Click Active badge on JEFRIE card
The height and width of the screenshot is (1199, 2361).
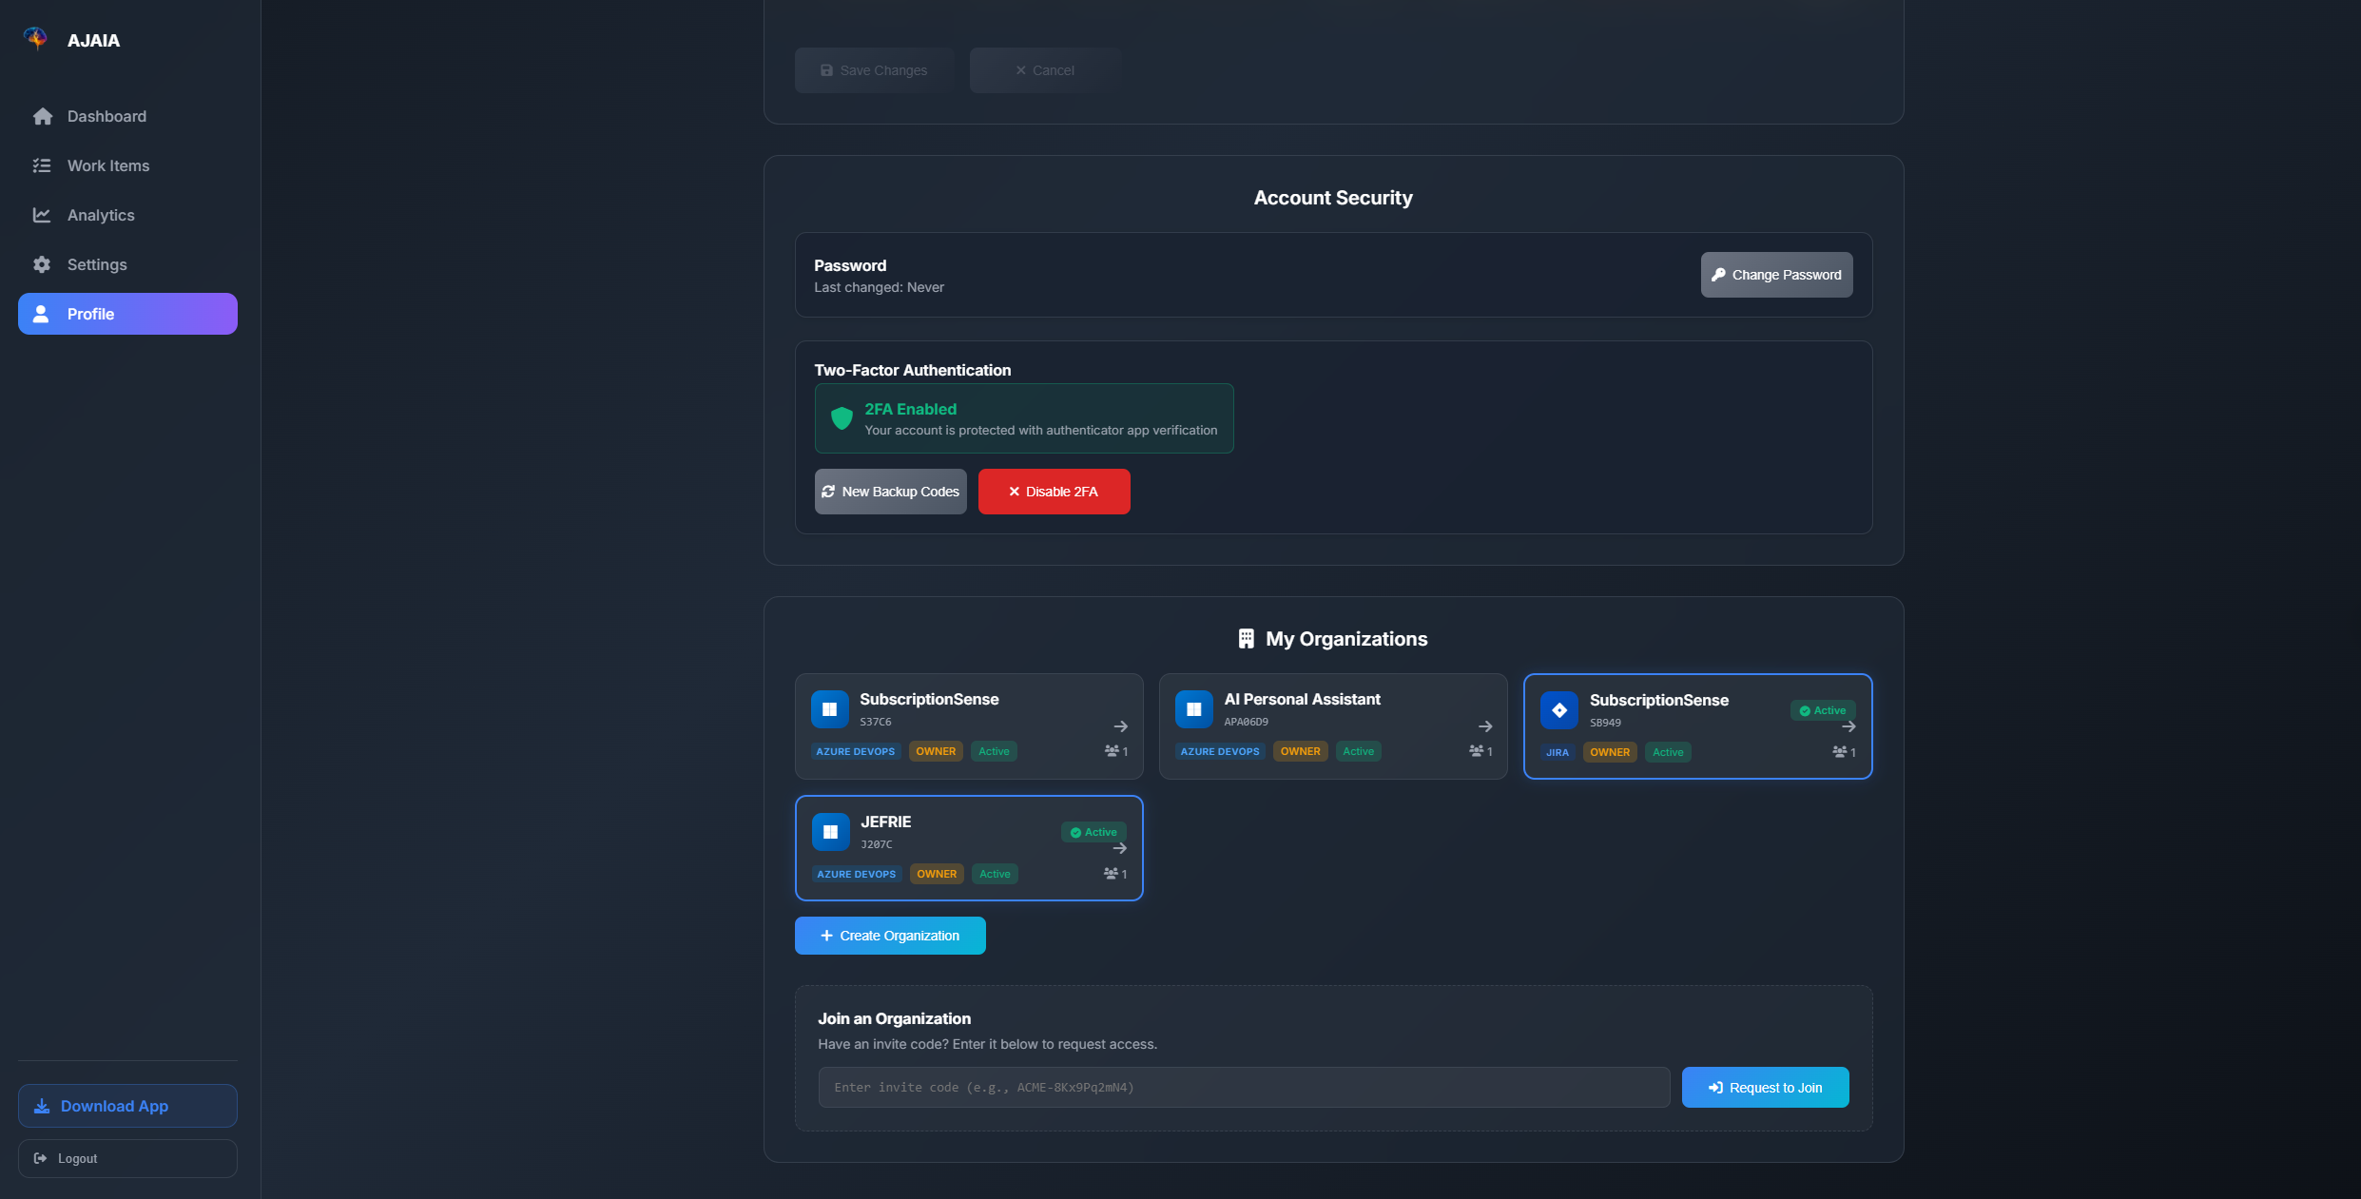[x=1093, y=832]
